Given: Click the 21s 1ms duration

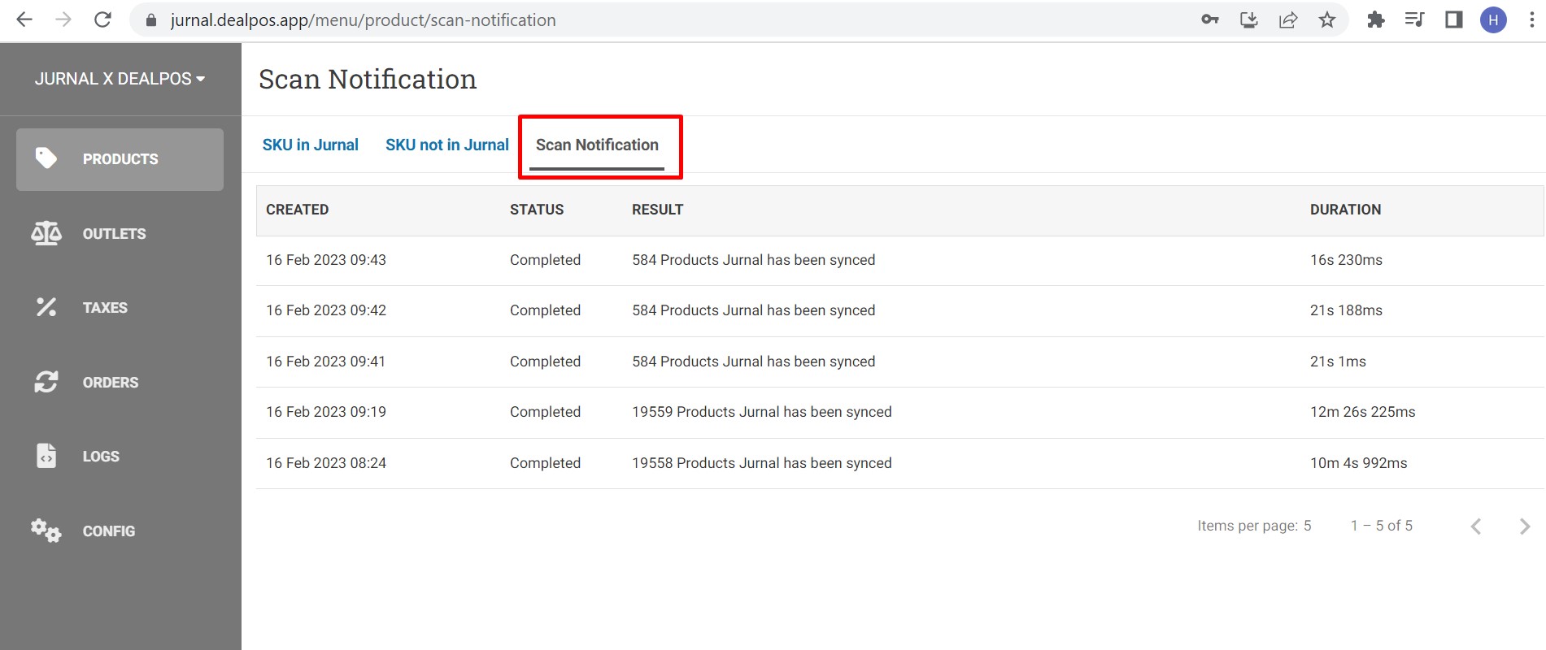Looking at the screenshot, I should [1338, 362].
